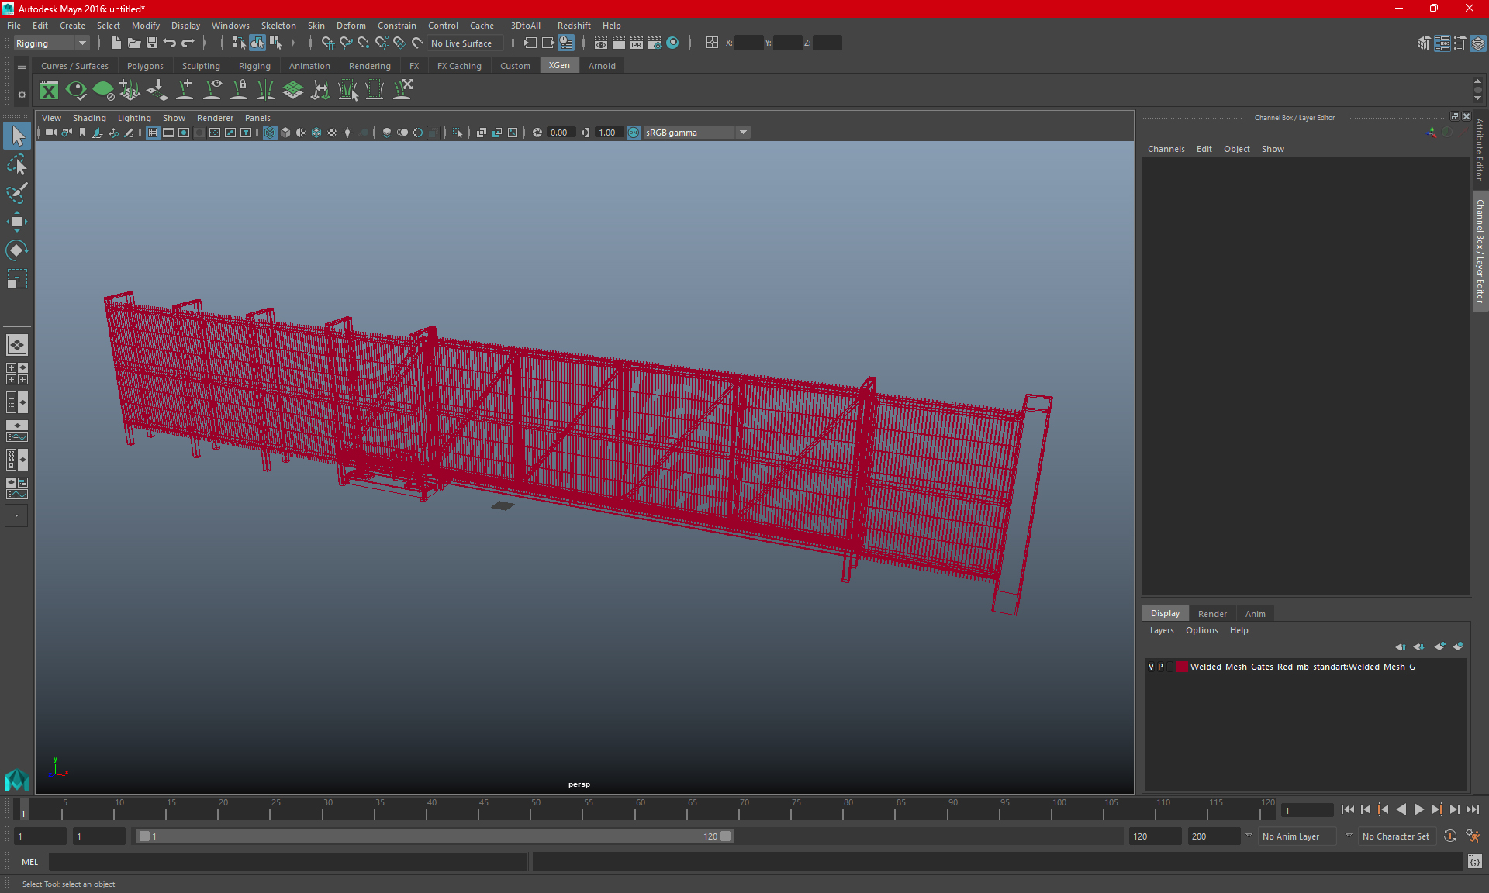
Task: Open the Skeleton menu
Action: tap(278, 26)
